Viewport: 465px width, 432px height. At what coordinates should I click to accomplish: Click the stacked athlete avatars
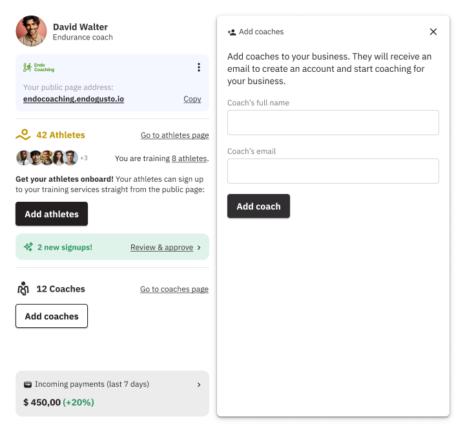click(x=46, y=158)
